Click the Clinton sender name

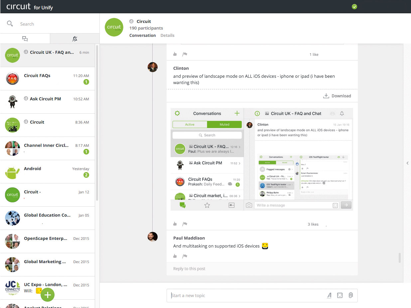coord(181,68)
